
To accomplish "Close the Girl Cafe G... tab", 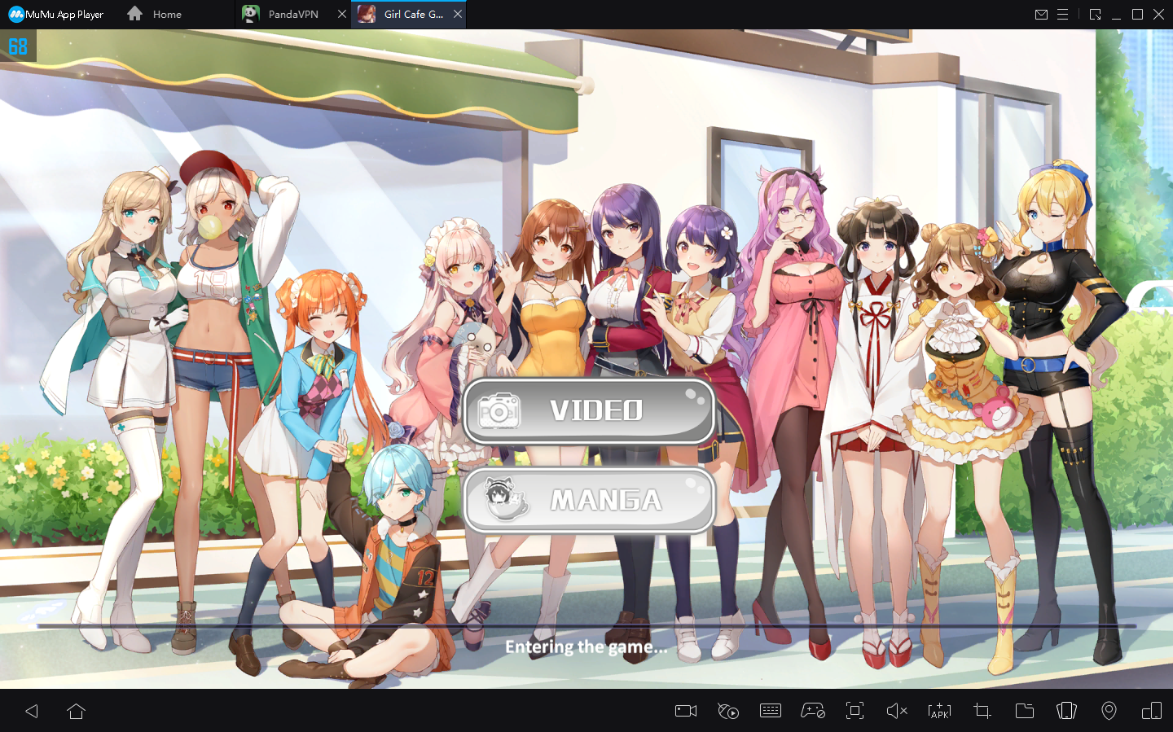I will [x=458, y=14].
